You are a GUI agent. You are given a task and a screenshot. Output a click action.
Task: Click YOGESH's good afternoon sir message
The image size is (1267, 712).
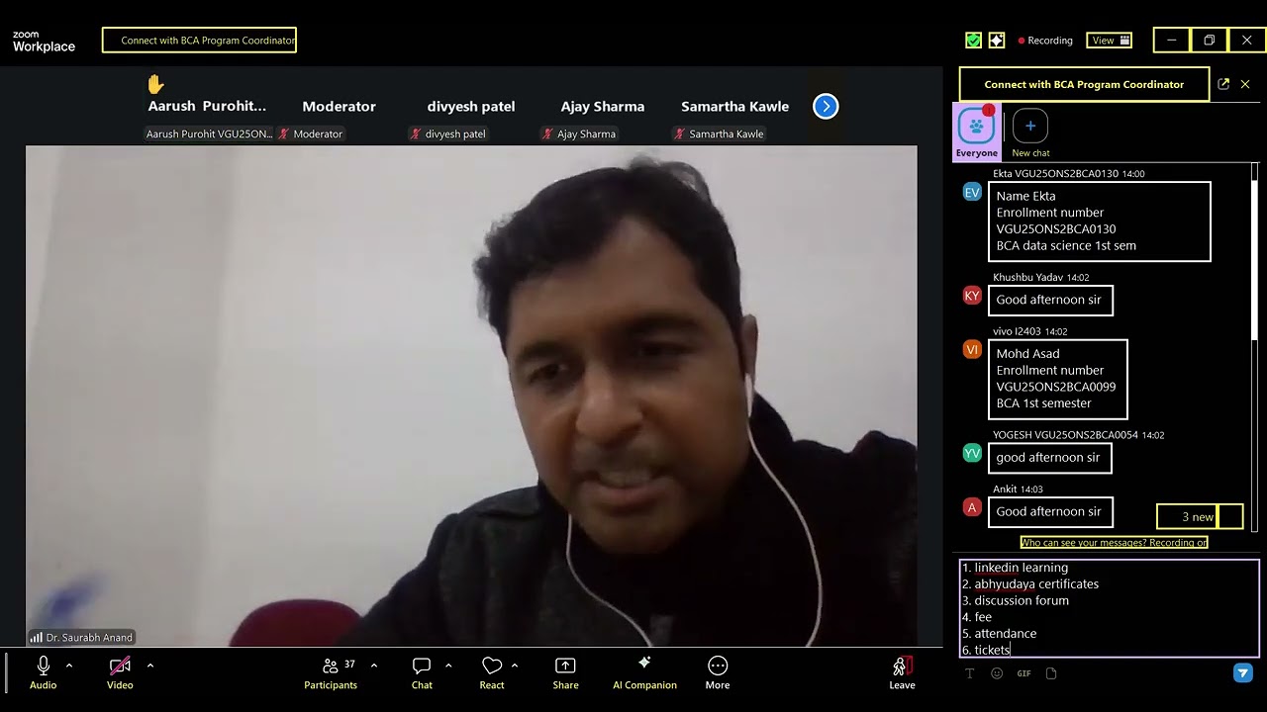click(1049, 458)
